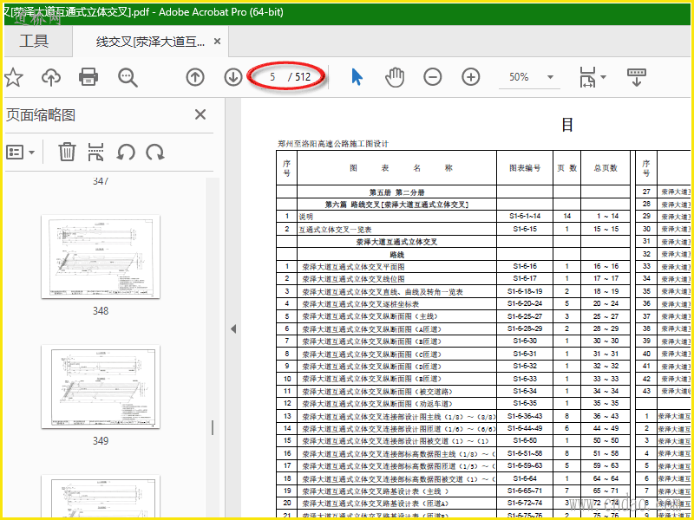Click the 路基设计表（主线） row
The width and height of the screenshot is (694, 520).
[x=453, y=491]
